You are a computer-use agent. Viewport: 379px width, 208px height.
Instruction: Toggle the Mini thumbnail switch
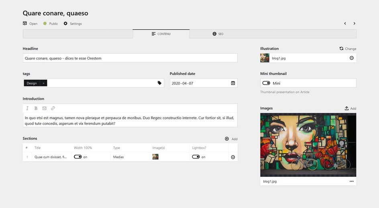click(x=266, y=83)
